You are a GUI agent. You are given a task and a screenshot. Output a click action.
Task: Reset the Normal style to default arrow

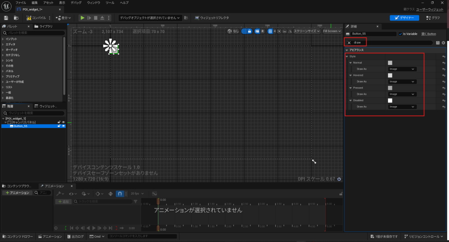click(x=444, y=63)
